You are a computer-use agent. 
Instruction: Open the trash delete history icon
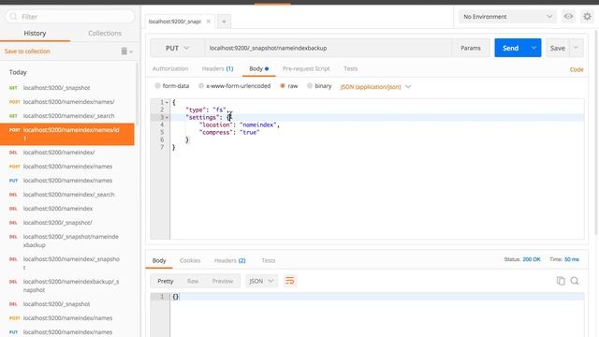[124, 51]
